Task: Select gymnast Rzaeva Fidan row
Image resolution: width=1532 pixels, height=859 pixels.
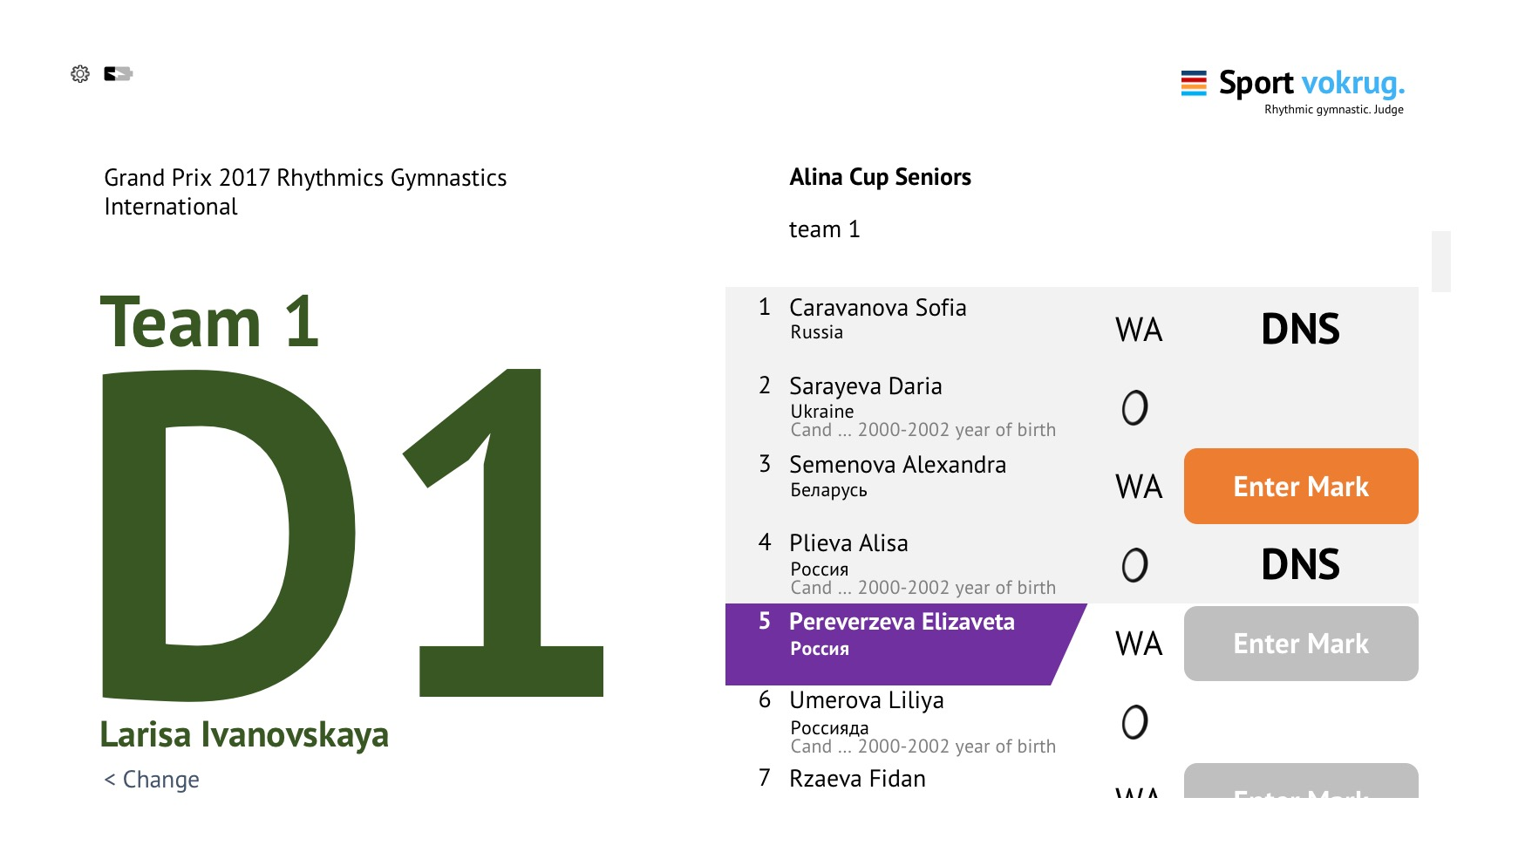Action: click(1072, 779)
